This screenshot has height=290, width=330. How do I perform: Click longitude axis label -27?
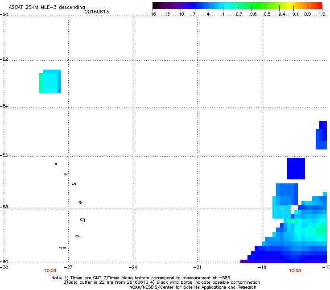tap(68, 267)
